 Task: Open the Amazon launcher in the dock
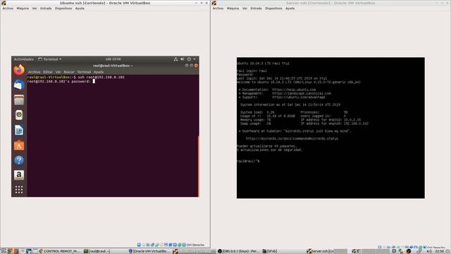click(19, 175)
